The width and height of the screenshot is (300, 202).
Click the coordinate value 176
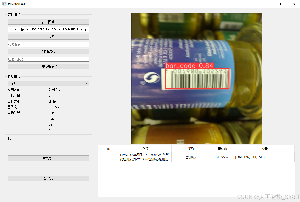(51, 119)
